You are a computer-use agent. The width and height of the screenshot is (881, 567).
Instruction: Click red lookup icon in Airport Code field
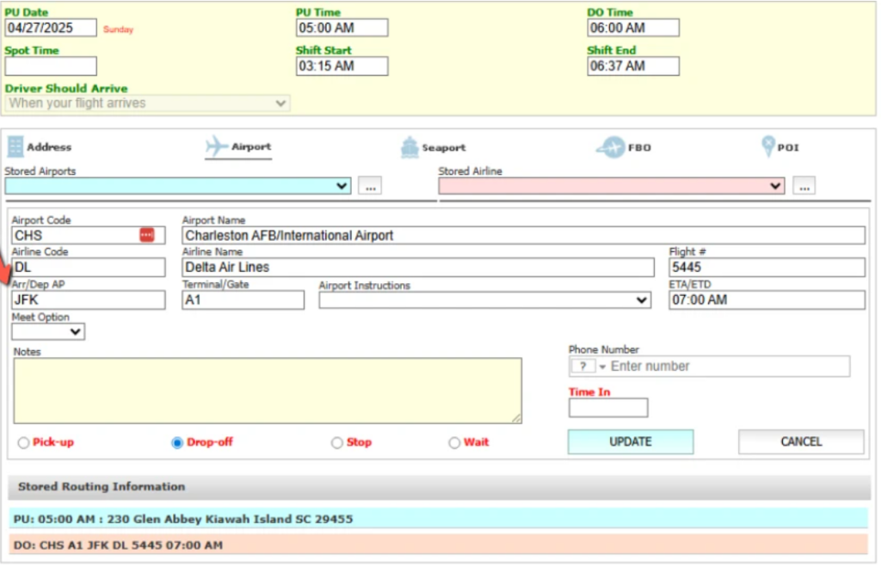point(146,236)
